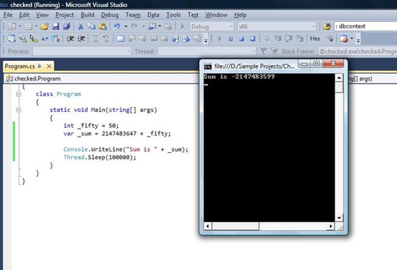Open the Window menu
The width and height of the screenshot is (397, 270).
(216, 15)
